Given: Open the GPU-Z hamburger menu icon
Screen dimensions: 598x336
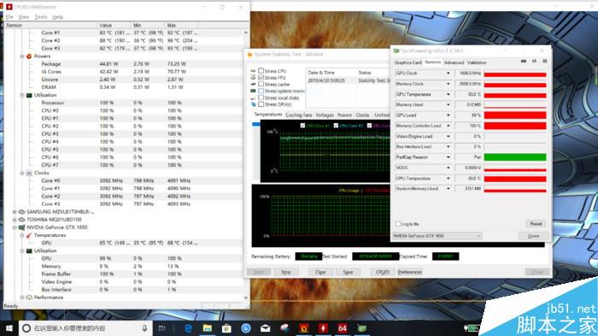Looking at the screenshot, I should coord(545,61).
